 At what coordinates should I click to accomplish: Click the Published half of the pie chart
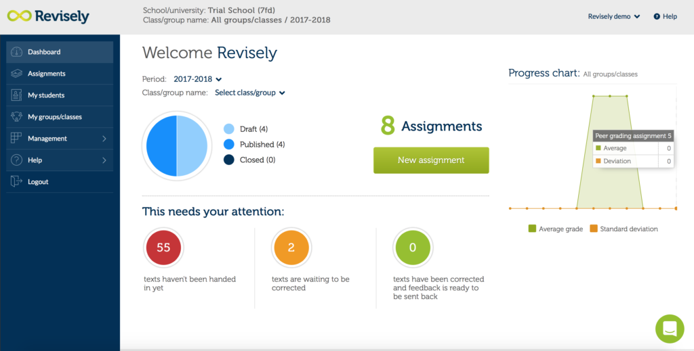click(x=161, y=146)
